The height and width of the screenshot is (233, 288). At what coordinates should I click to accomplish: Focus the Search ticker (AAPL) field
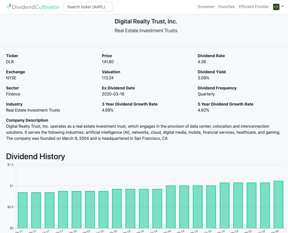tap(88, 7)
